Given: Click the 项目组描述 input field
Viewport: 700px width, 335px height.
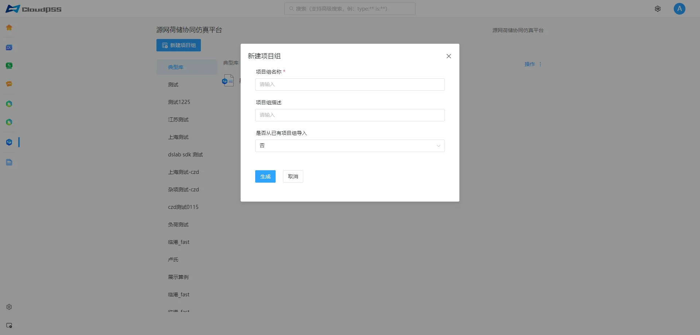Looking at the screenshot, I should tap(350, 115).
